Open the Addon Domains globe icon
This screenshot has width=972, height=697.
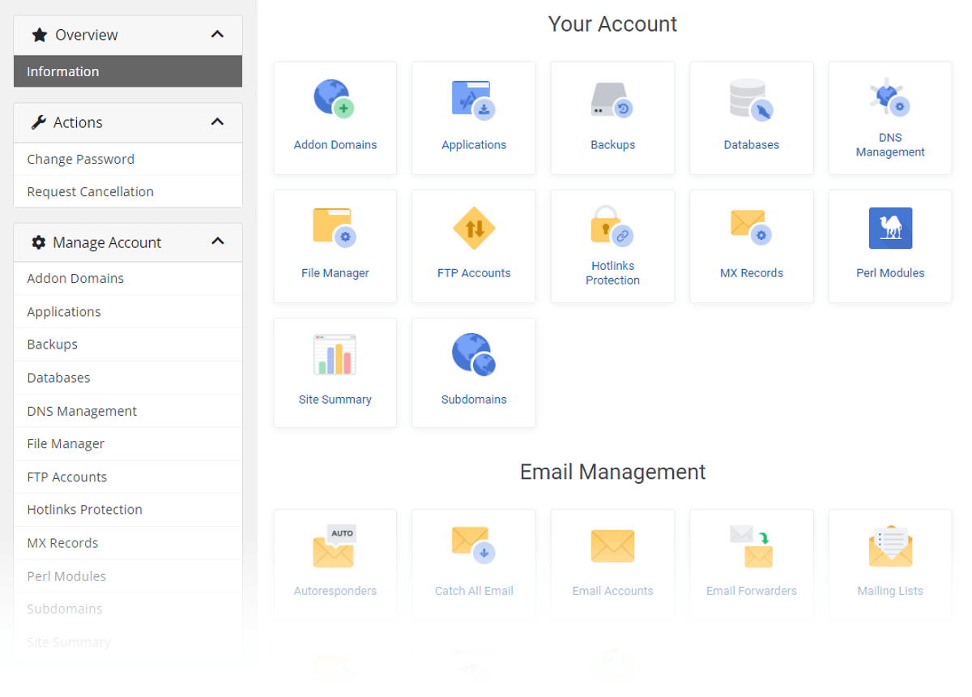(x=335, y=99)
